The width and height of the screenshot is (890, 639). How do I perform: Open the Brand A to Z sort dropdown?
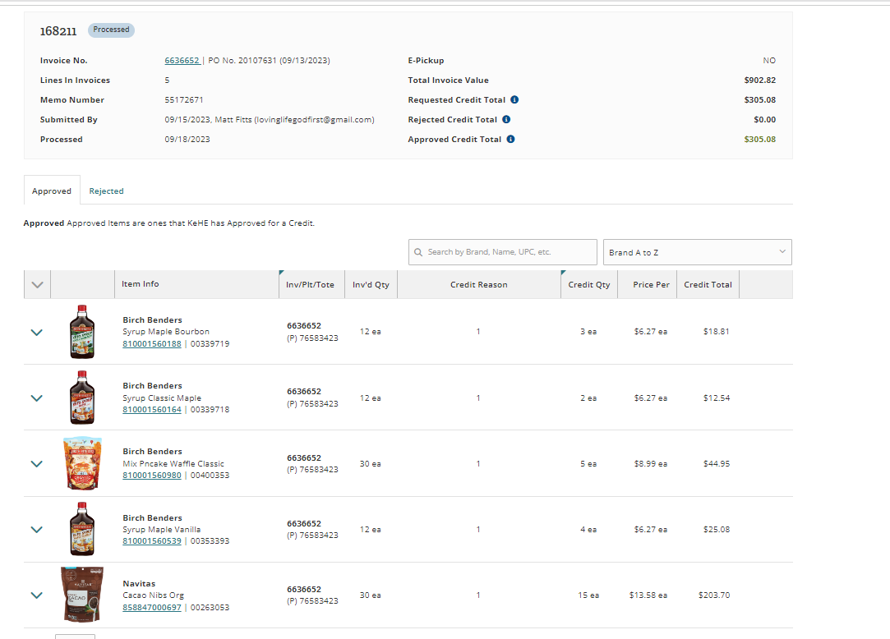(697, 252)
